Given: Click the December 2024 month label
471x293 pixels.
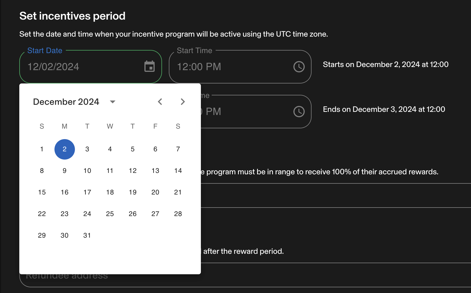Looking at the screenshot, I should coord(66,102).
